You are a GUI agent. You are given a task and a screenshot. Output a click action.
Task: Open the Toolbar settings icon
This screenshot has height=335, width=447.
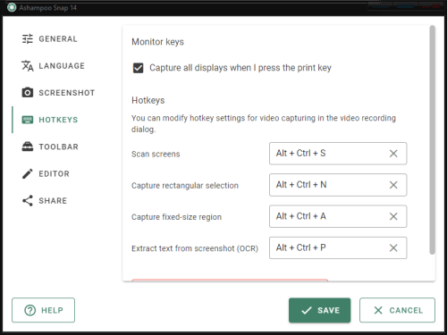click(x=28, y=147)
